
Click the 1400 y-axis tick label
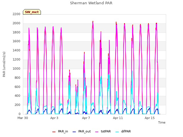point(17,50)
